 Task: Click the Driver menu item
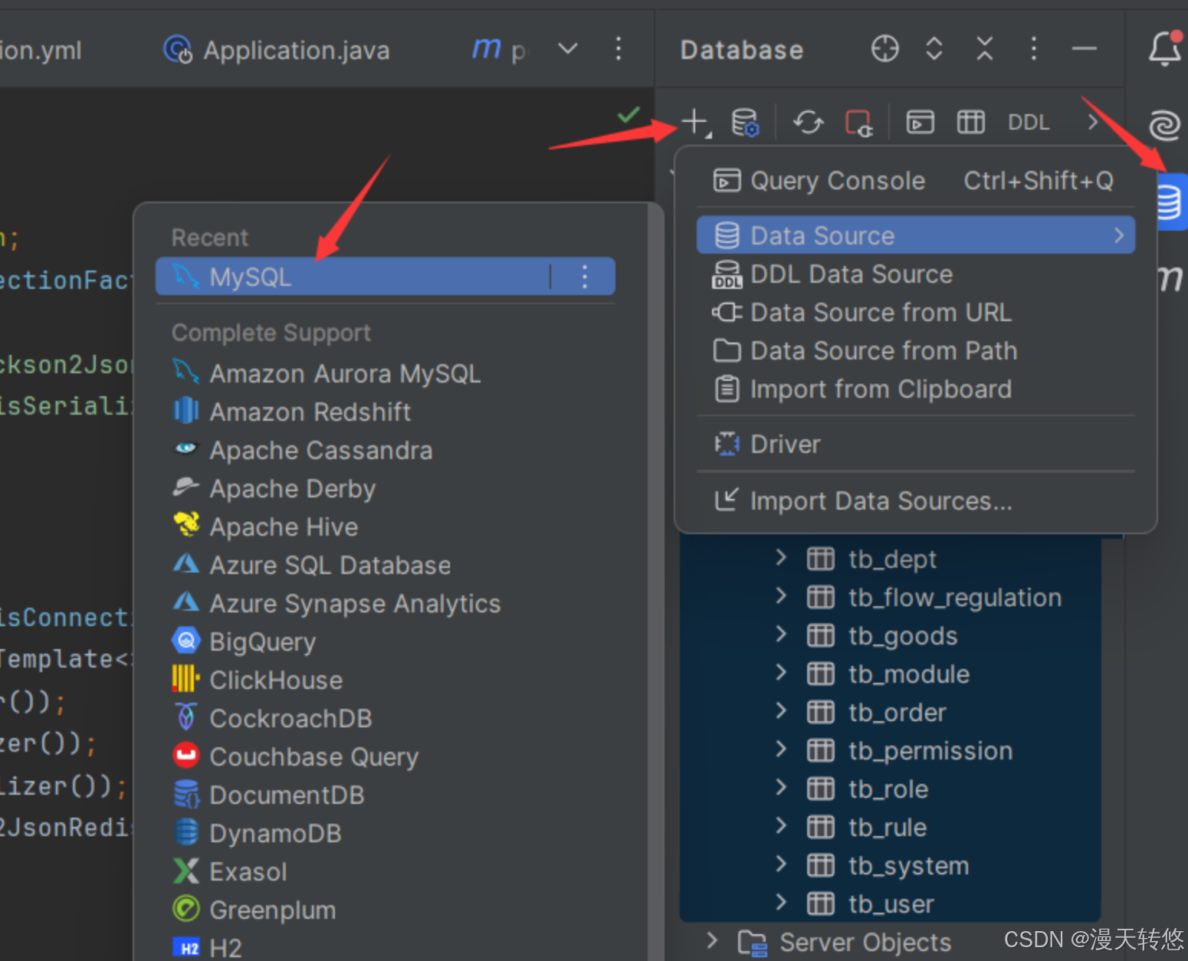(915, 444)
